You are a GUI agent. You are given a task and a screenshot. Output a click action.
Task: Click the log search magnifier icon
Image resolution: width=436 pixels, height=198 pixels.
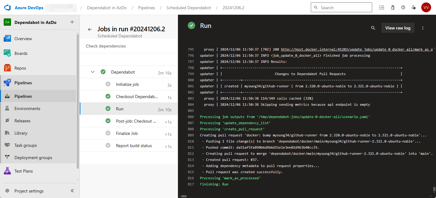click(373, 28)
